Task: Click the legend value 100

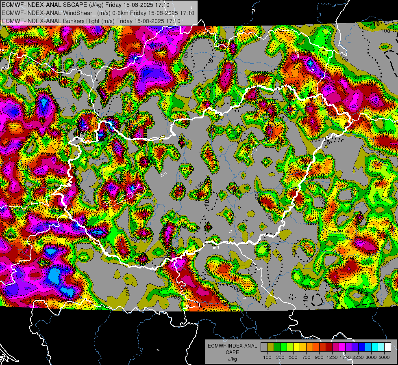Action: 267,357
